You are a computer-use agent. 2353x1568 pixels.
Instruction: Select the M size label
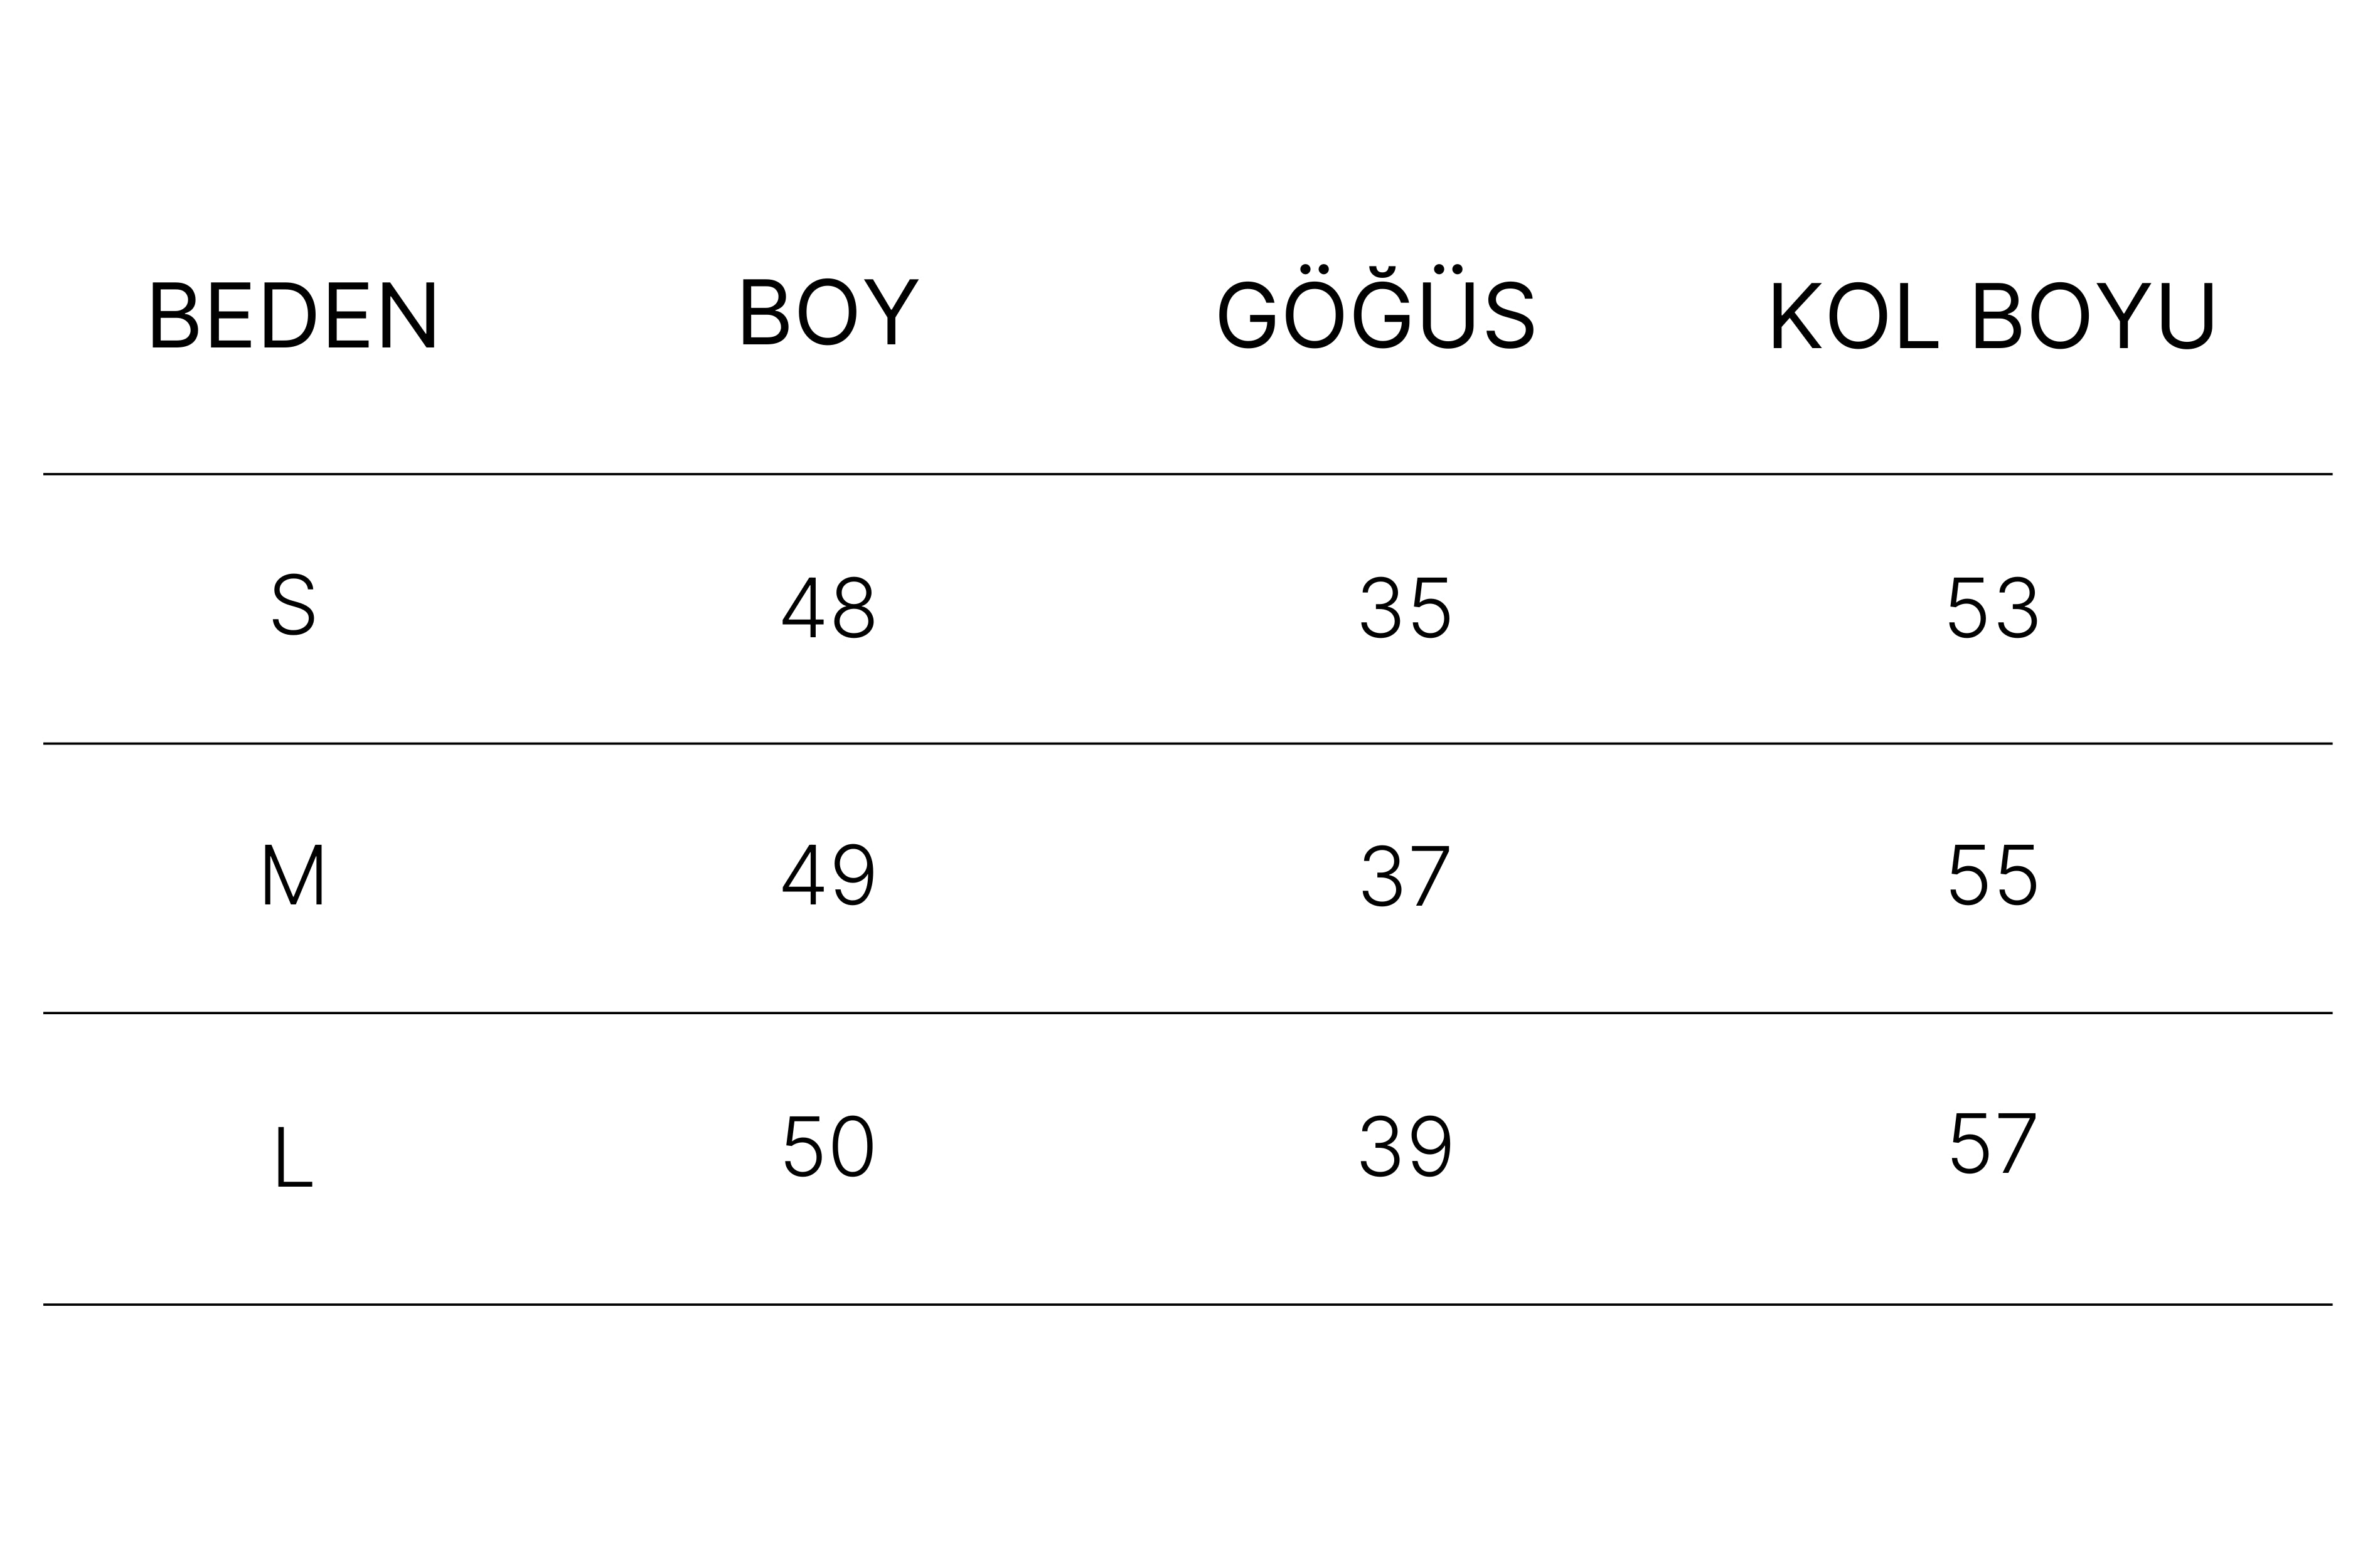coord(293,875)
